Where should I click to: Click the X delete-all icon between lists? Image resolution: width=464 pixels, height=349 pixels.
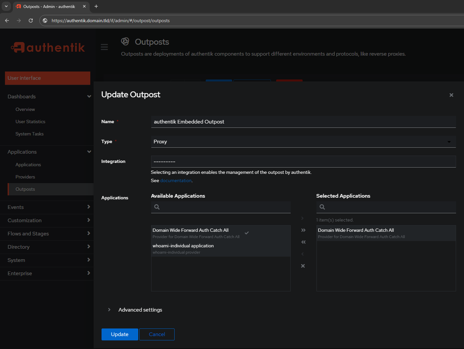pos(303,266)
